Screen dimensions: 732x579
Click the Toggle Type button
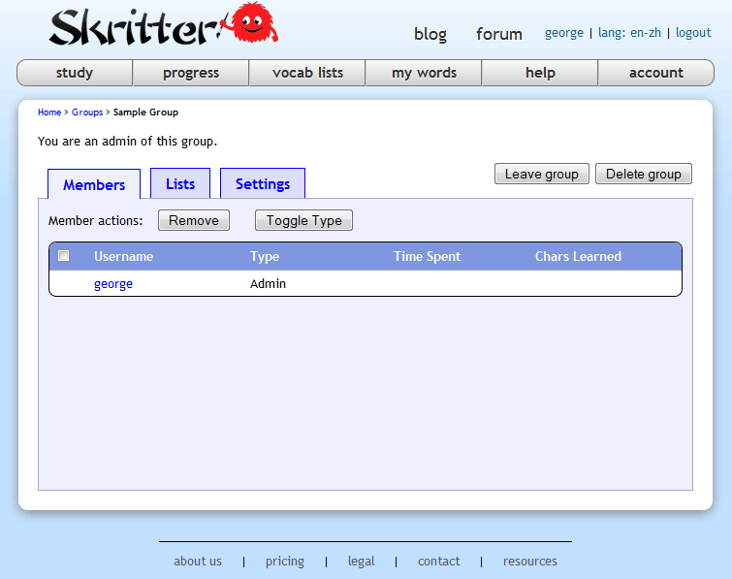(x=303, y=220)
